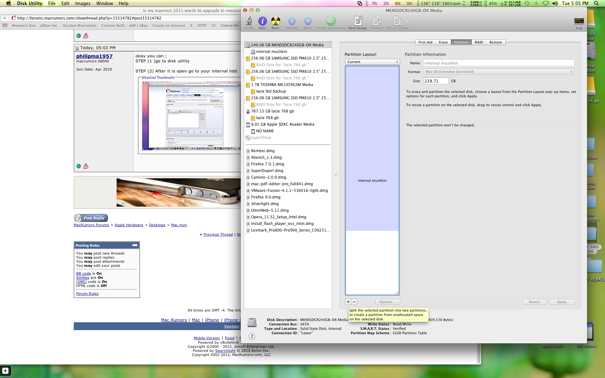Screen dimensions: 605x378
Task: Open the Window menu
Action: pos(105,3)
